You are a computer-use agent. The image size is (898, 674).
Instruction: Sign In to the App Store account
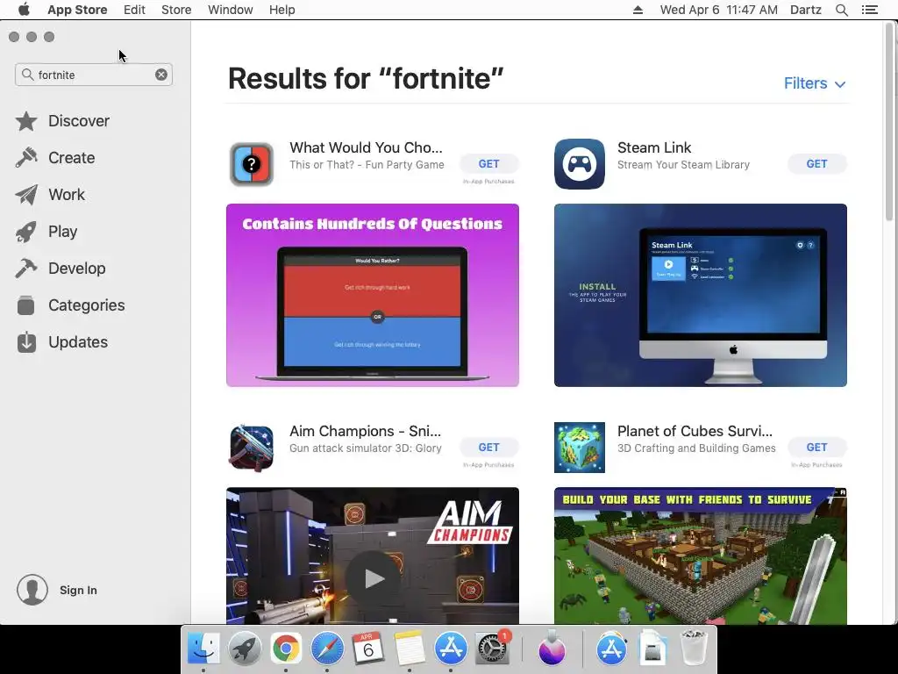(x=78, y=591)
